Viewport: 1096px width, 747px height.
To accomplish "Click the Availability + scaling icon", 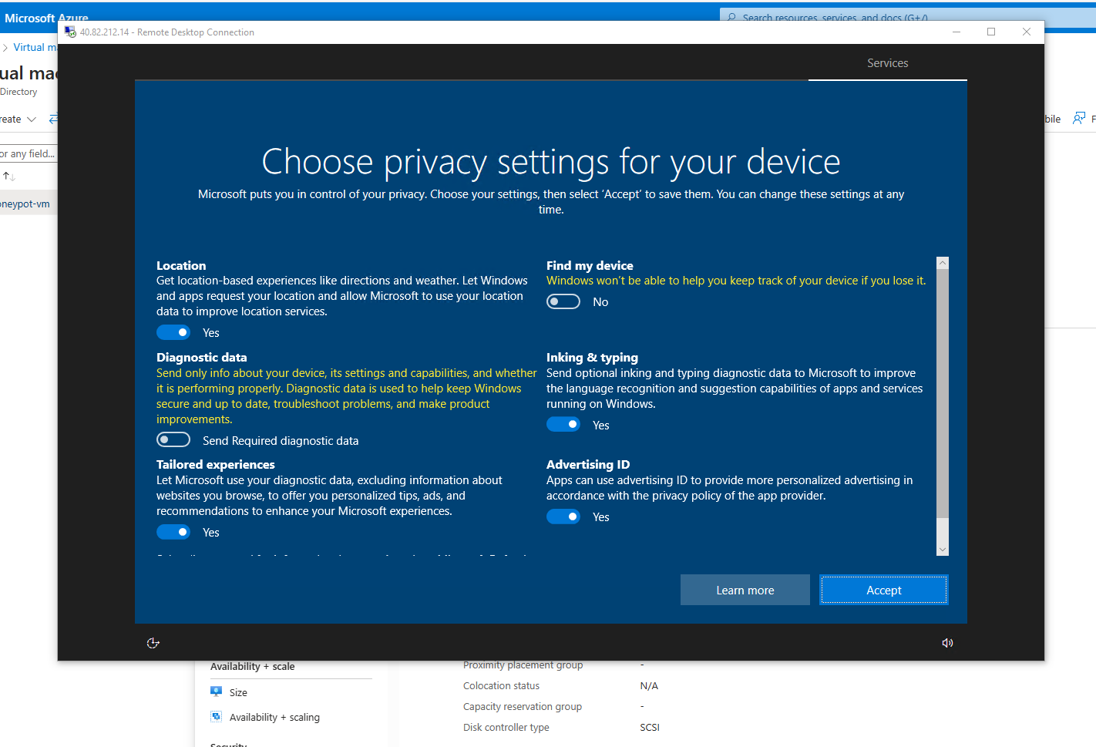I will (x=217, y=716).
